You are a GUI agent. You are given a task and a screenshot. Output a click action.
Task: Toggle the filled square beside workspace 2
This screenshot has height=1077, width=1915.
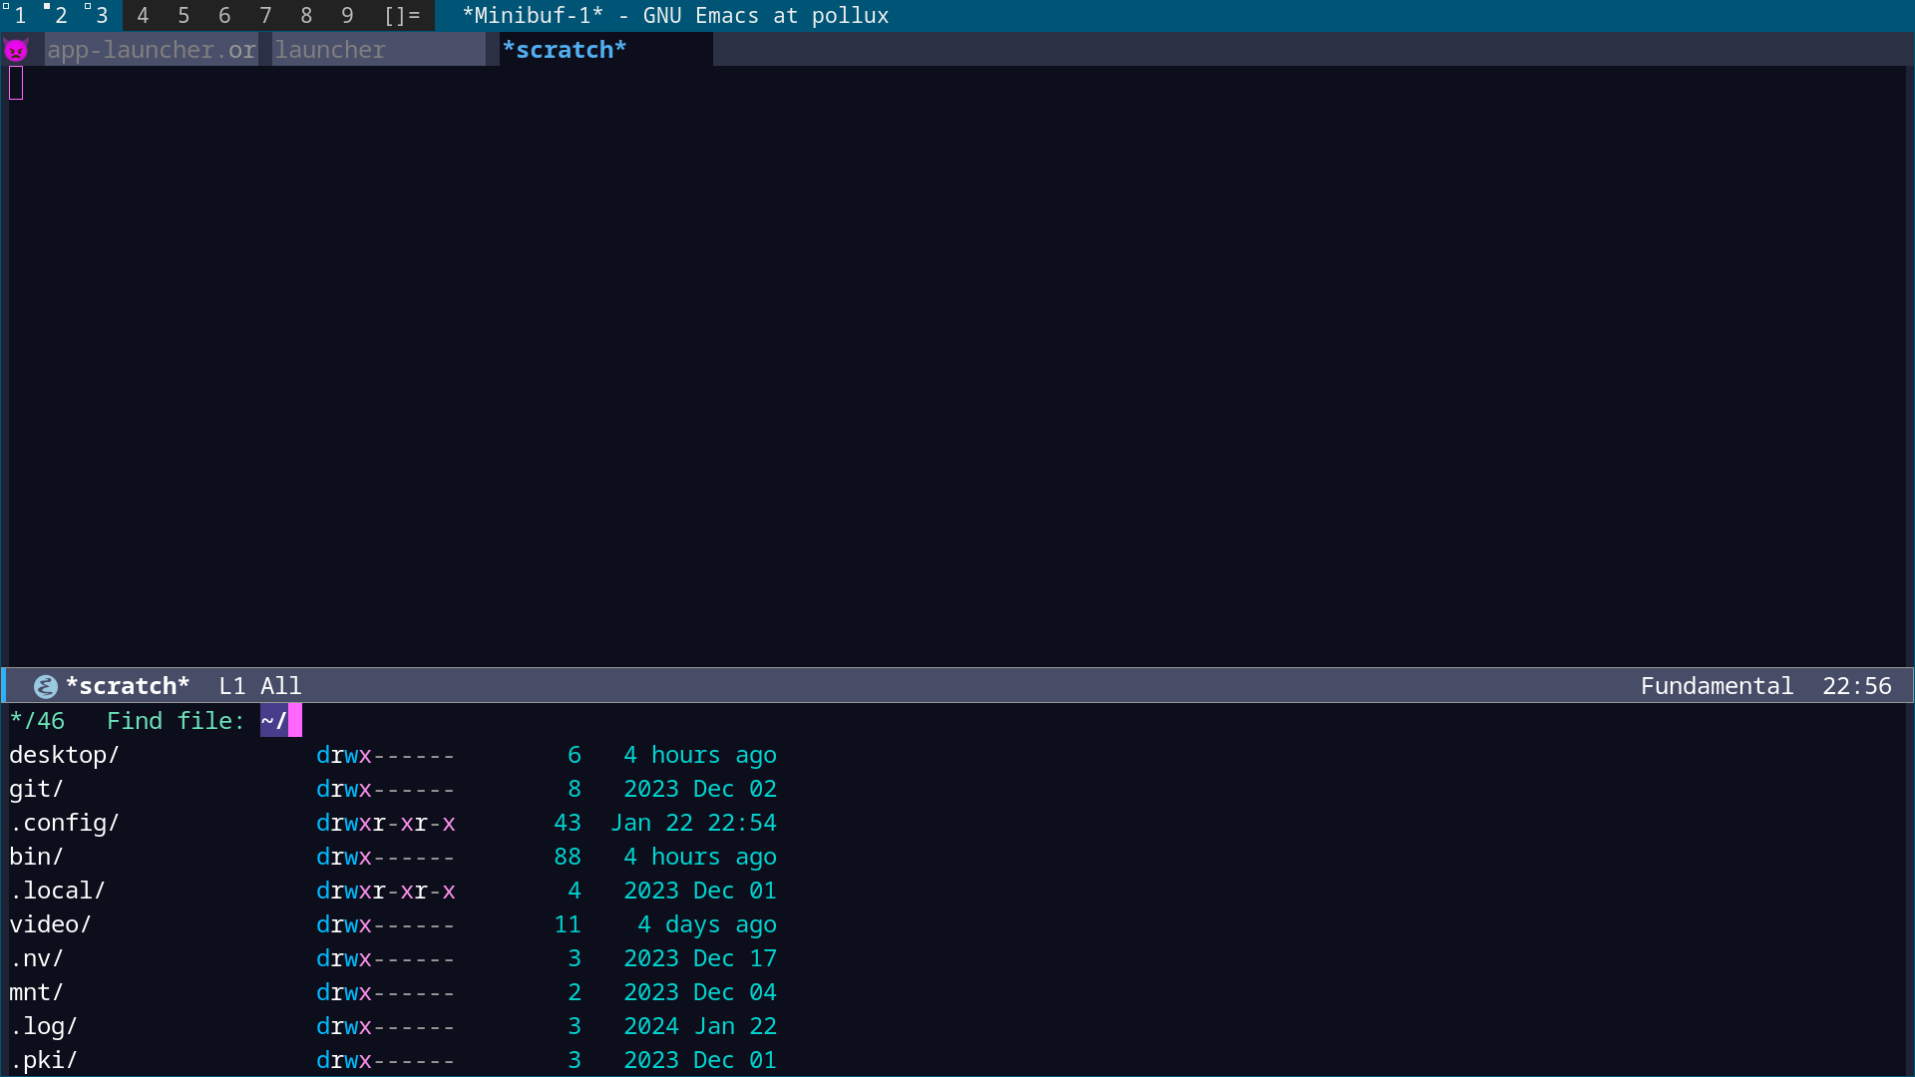(46, 9)
